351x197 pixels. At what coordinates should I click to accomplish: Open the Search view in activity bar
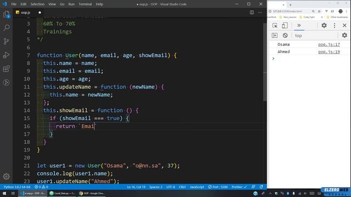click(x=6, y=27)
